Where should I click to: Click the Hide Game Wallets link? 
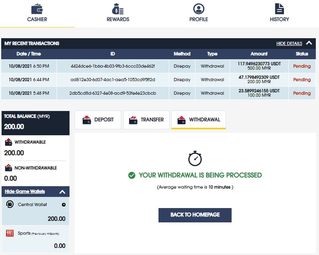[25, 191]
